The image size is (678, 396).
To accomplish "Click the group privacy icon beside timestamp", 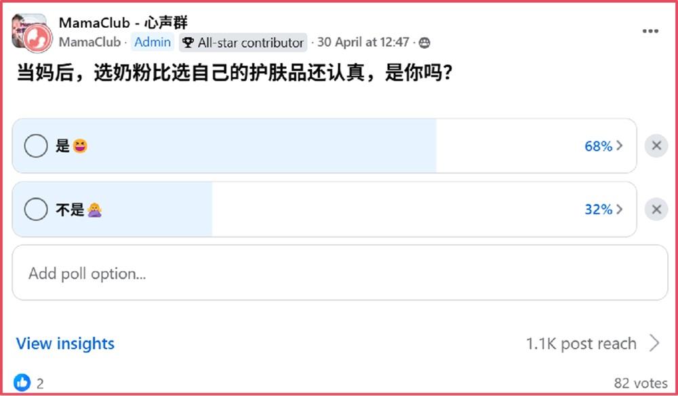I will point(424,43).
